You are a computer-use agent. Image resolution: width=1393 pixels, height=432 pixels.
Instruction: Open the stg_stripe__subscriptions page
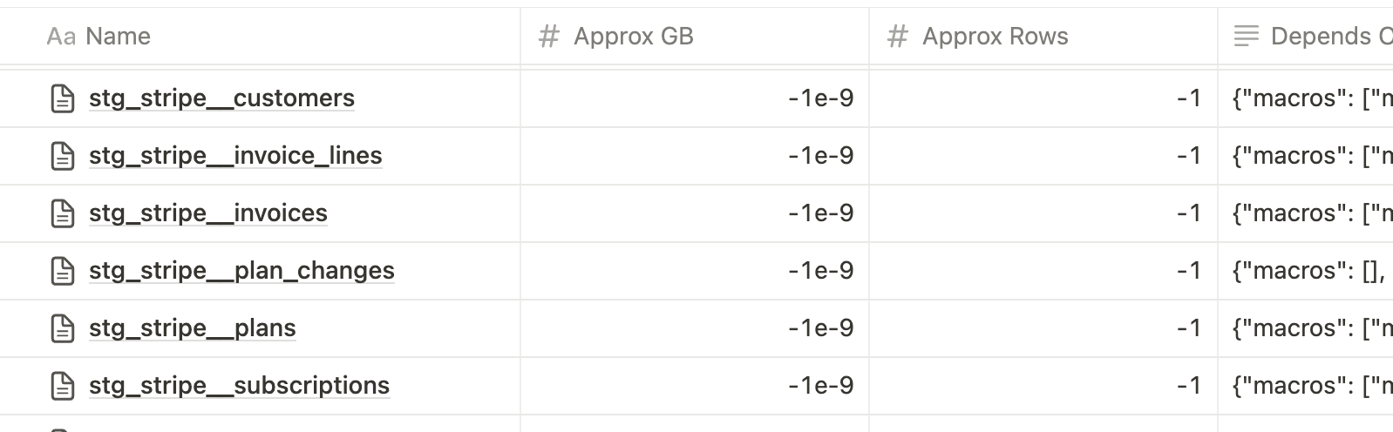coord(239,386)
